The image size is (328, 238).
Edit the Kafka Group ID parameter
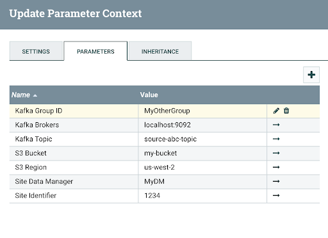click(x=276, y=111)
